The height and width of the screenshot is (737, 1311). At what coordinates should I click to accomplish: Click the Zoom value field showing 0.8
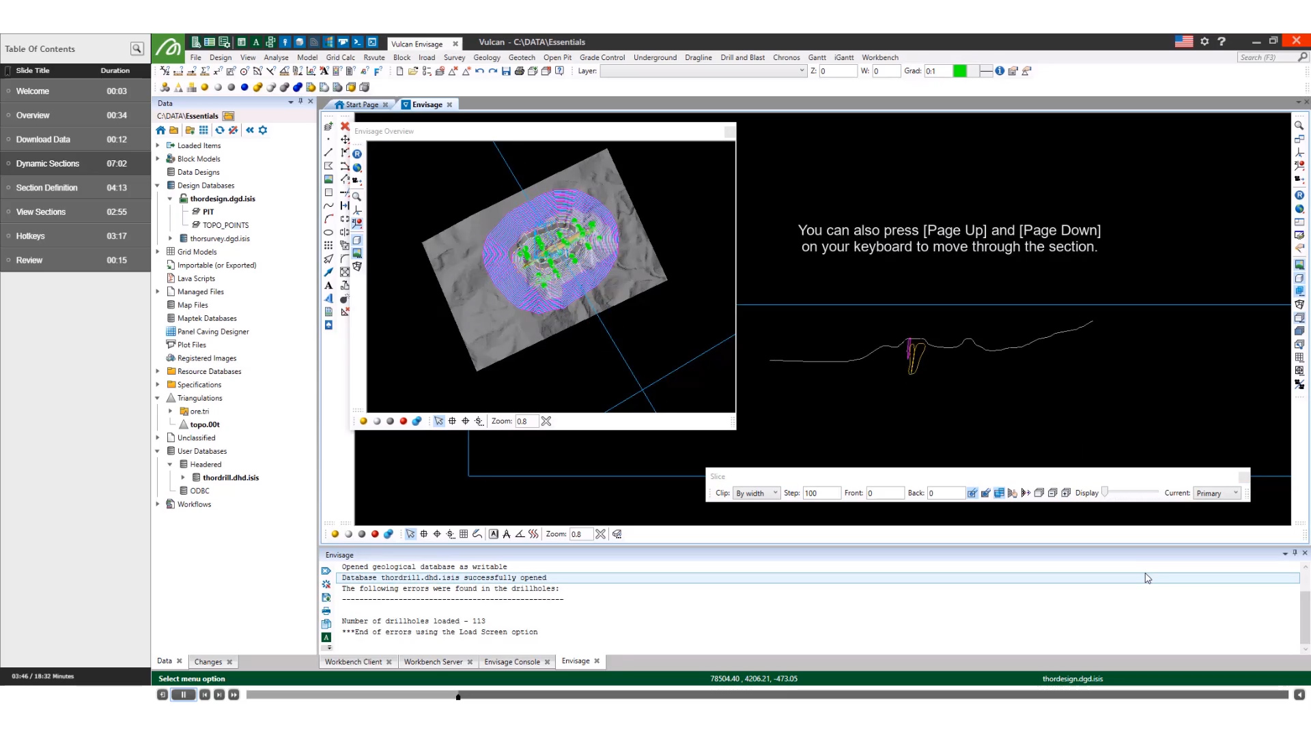[580, 534]
